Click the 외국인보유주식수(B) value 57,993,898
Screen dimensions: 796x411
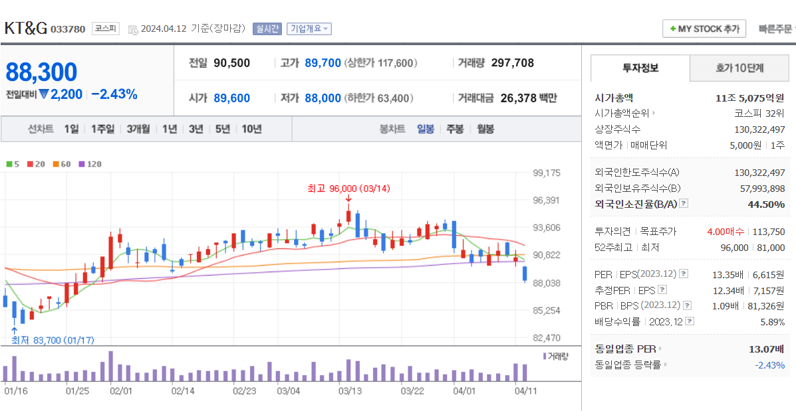762,189
